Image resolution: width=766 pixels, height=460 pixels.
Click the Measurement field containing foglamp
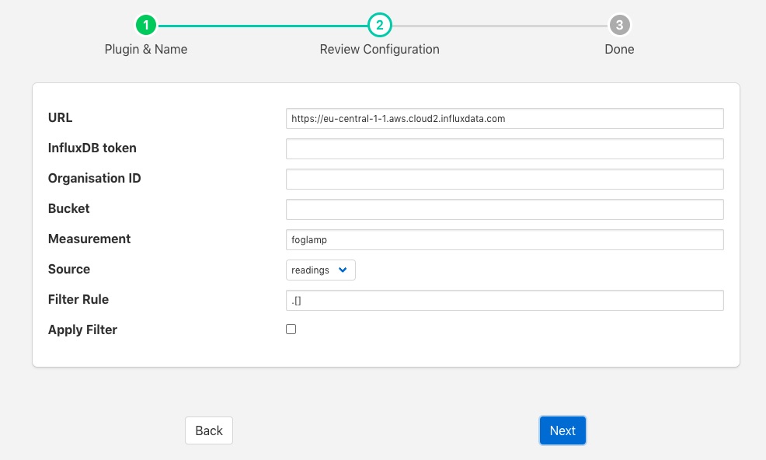tap(505, 239)
